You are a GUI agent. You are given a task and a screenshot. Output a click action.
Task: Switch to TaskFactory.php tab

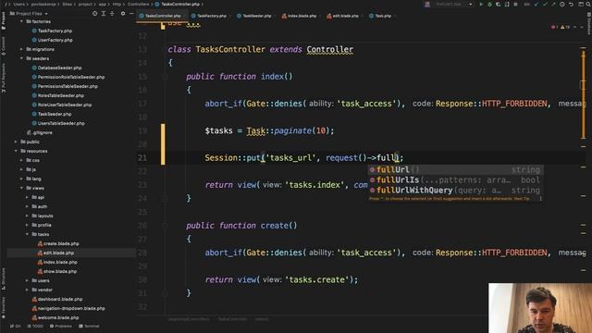click(x=209, y=16)
